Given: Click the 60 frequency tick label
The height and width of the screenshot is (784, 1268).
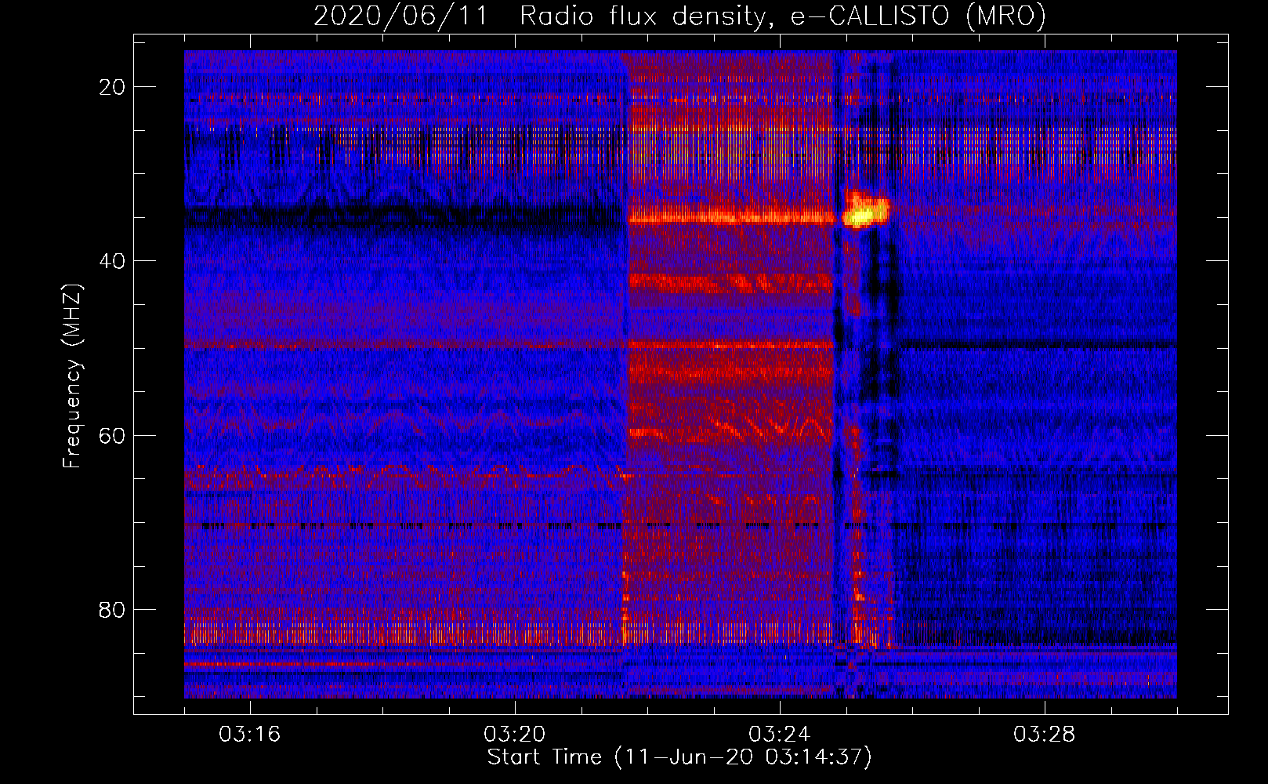Looking at the screenshot, I should coord(113,435).
